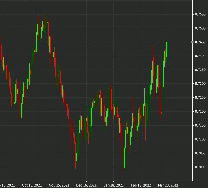Click the latest green candle at 0.7450
Screen dimensions: 208x188
[167, 50]
